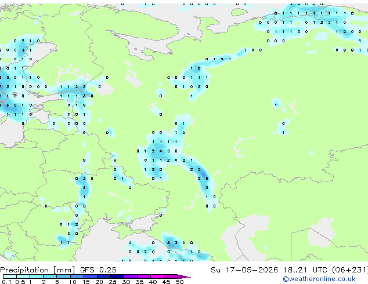Image resolution: width=368 pixels, height=284 pixels.
Task: Click the navy legend swatch between 25 and 30
Action: [x=117, y=276]
